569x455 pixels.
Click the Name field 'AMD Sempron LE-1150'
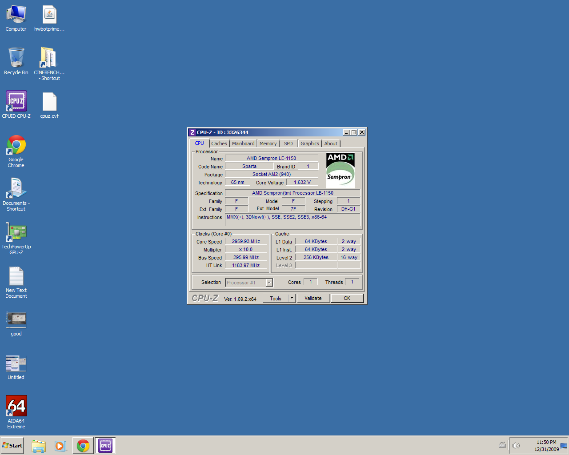click(271, 158)
